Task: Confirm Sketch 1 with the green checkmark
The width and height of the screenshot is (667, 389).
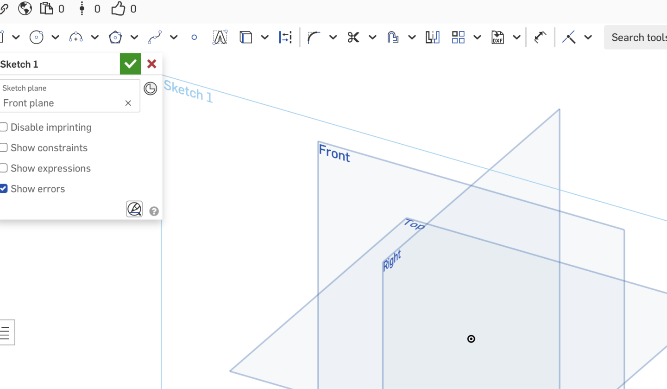Action: 130,64
